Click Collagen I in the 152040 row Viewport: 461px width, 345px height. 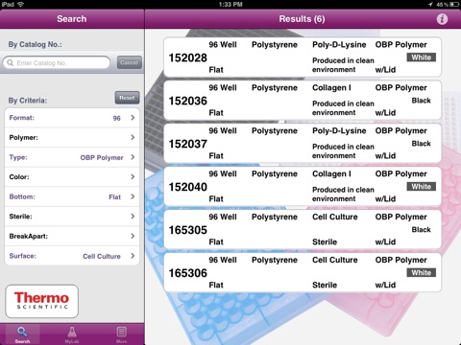[x=331, y=174]
